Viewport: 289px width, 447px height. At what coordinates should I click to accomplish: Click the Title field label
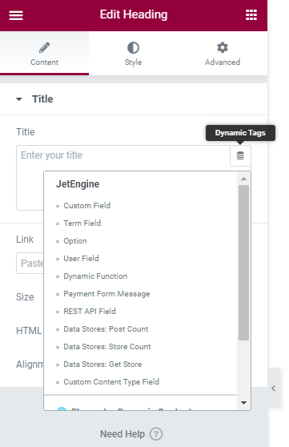click(x=26, y=132)
